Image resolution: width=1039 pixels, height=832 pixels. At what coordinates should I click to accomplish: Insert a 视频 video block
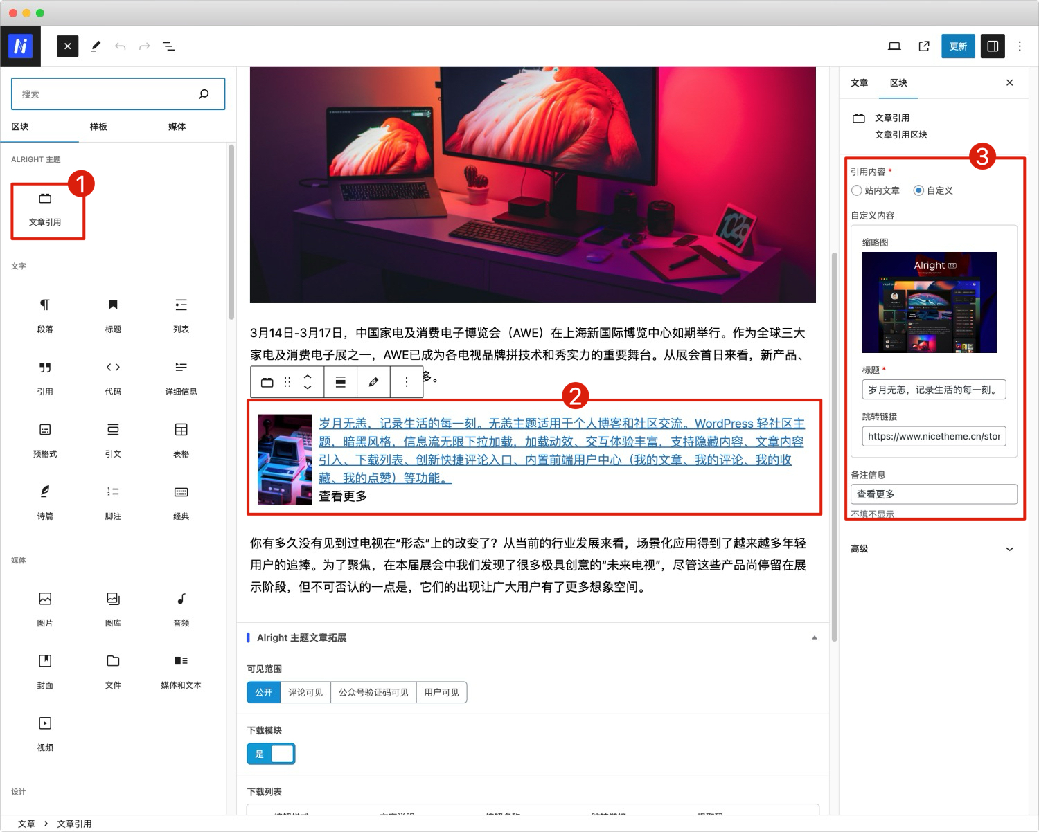tap(45, 734)
